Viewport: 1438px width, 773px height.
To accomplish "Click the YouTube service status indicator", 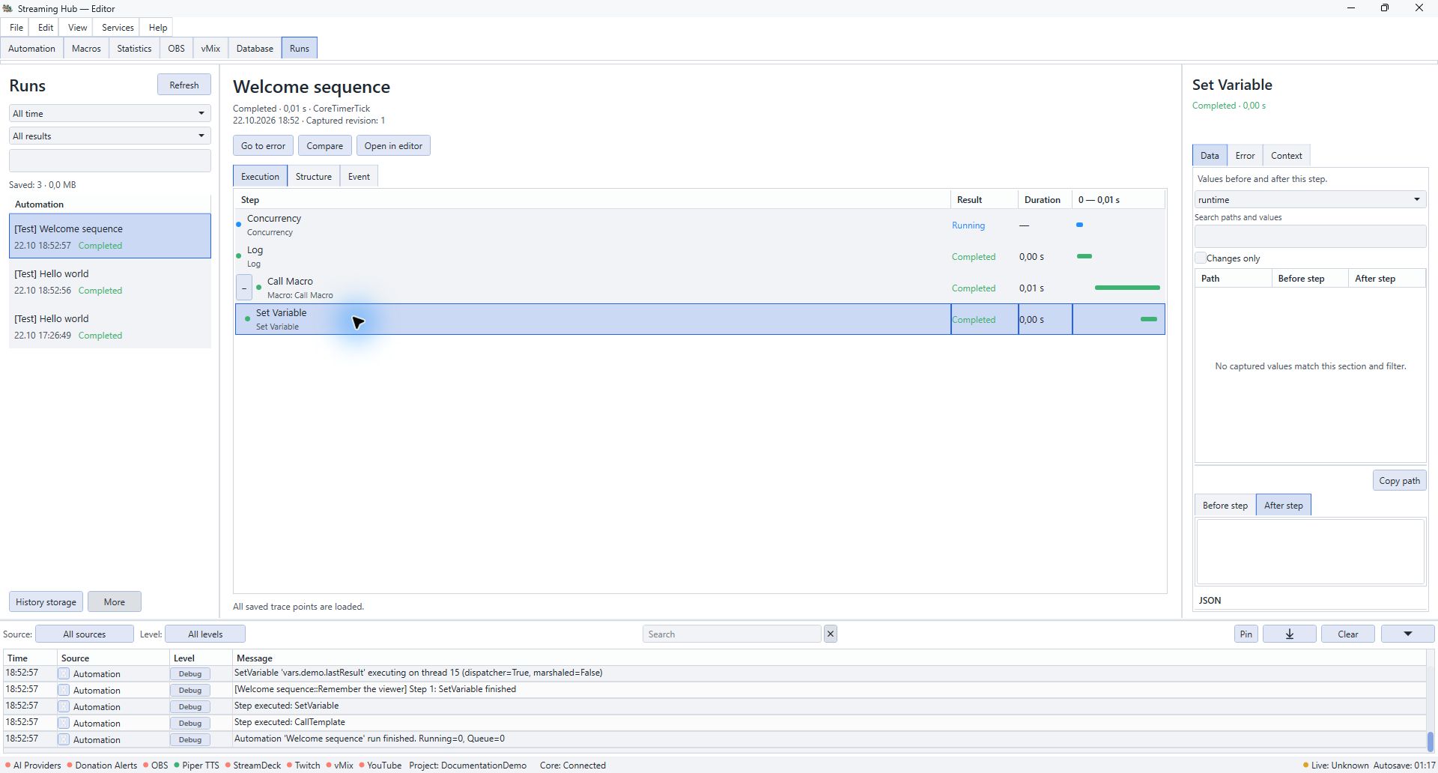I will coord(380,765).
